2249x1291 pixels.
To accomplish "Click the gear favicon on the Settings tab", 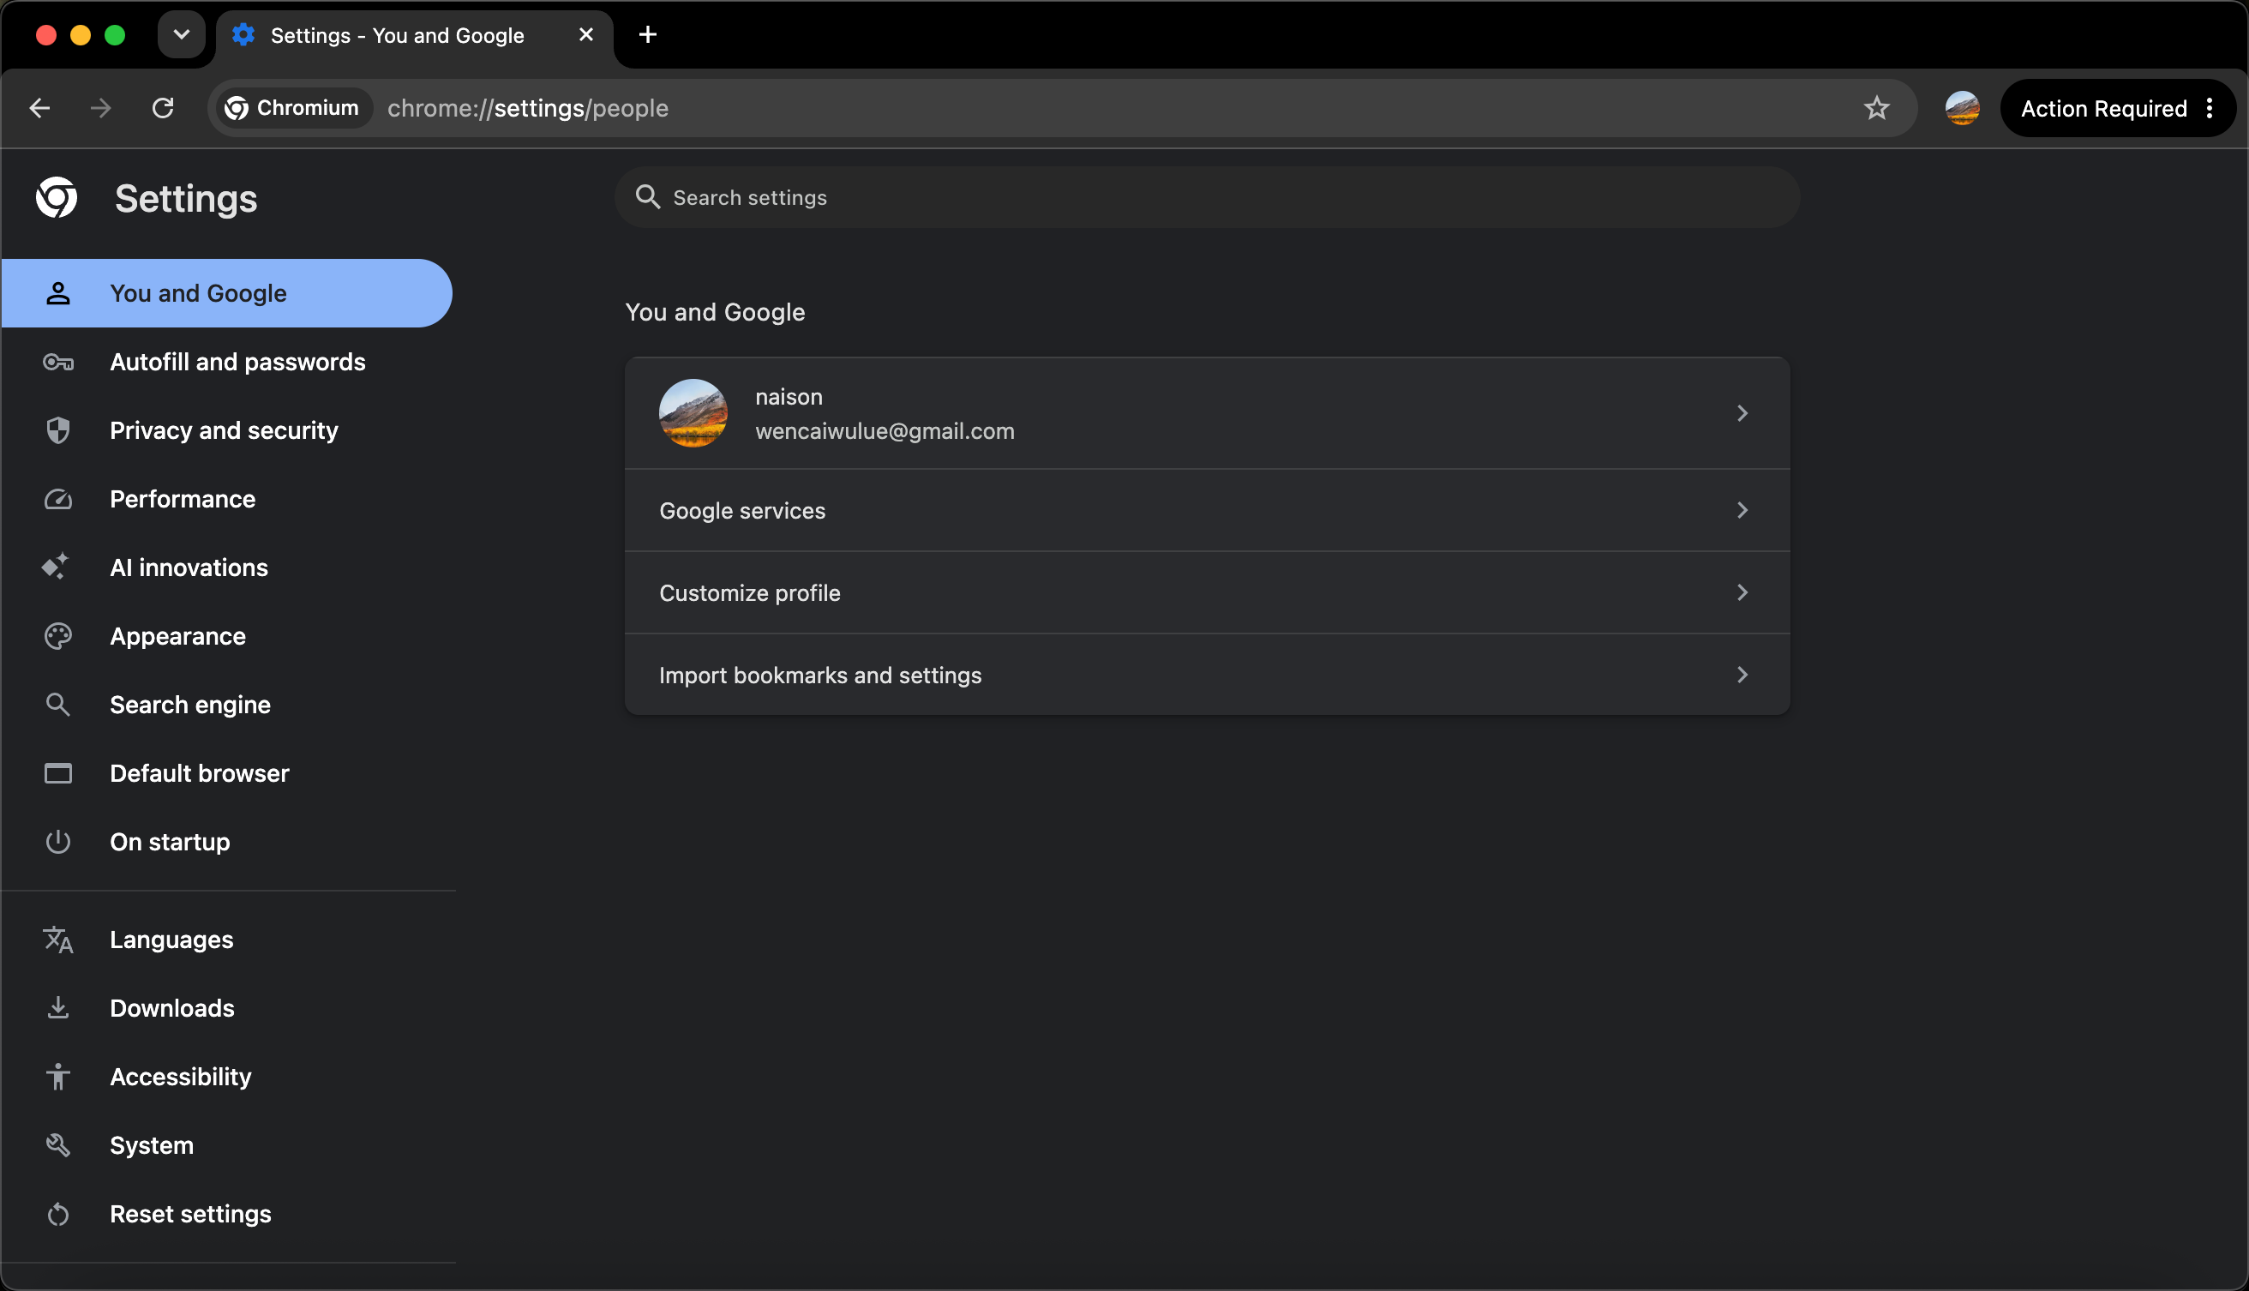I will [243, 34].
